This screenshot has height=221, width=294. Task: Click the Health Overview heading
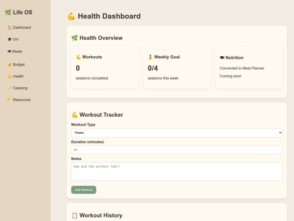(101, 38)
